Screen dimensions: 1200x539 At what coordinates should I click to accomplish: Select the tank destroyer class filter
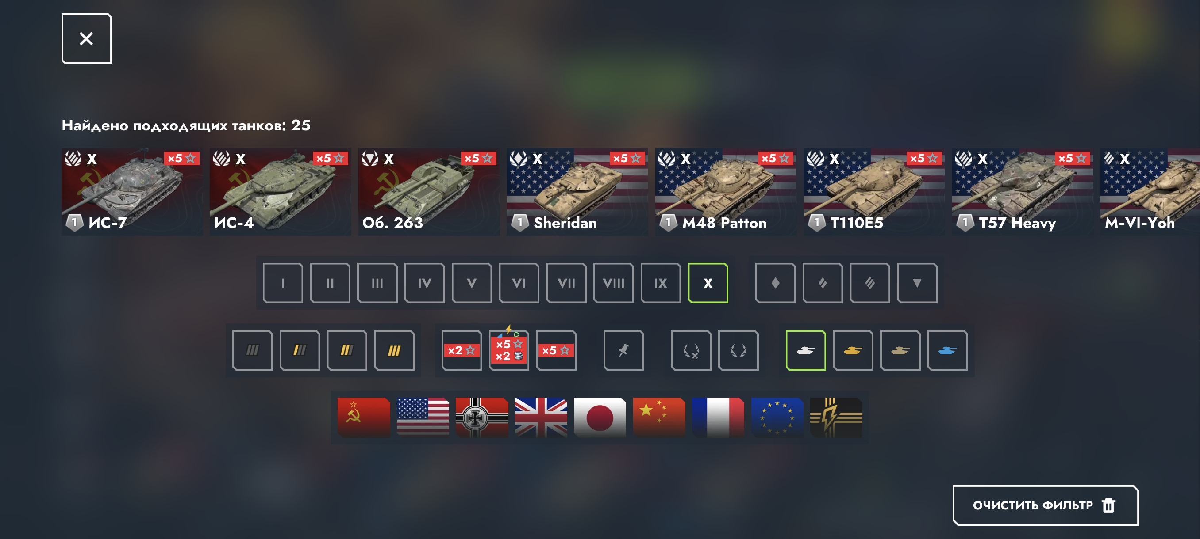click(x=917, y=283)
